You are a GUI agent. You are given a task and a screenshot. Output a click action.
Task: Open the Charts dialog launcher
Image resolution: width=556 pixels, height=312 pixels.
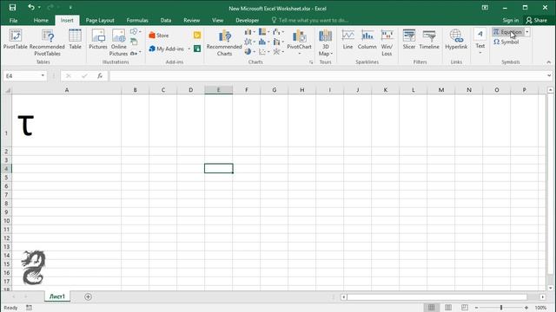click(311, 62)
